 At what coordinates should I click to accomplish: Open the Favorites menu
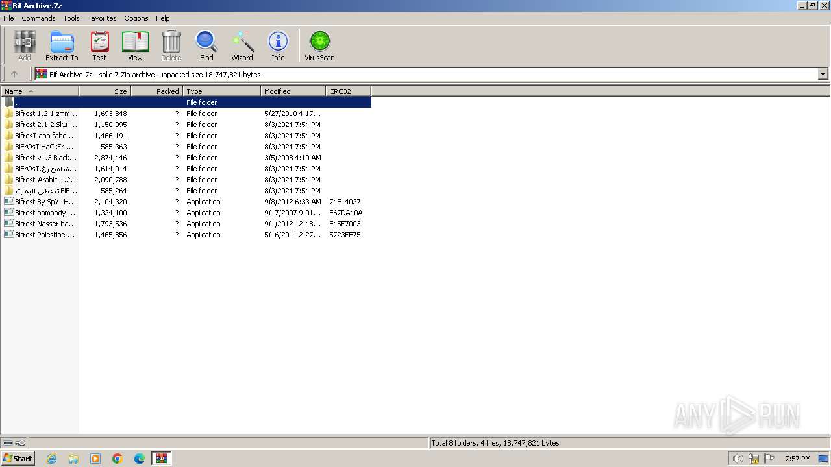[x=102, y=18]
